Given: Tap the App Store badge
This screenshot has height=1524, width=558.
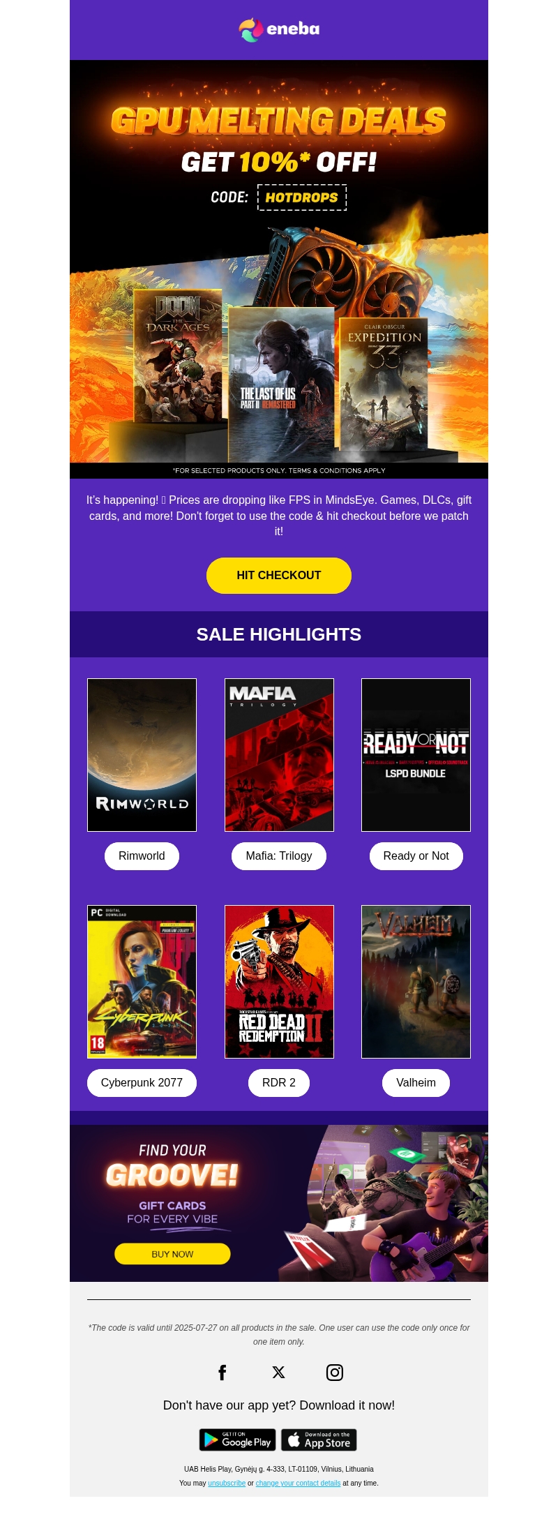Looking at the screenshot, I should pos(319,1440).
